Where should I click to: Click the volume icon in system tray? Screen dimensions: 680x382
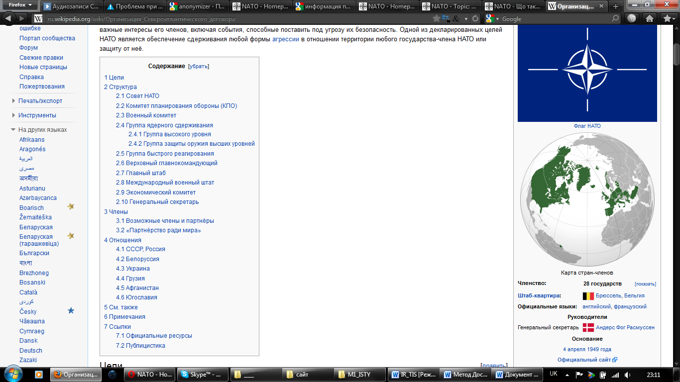tap(628, 375)
